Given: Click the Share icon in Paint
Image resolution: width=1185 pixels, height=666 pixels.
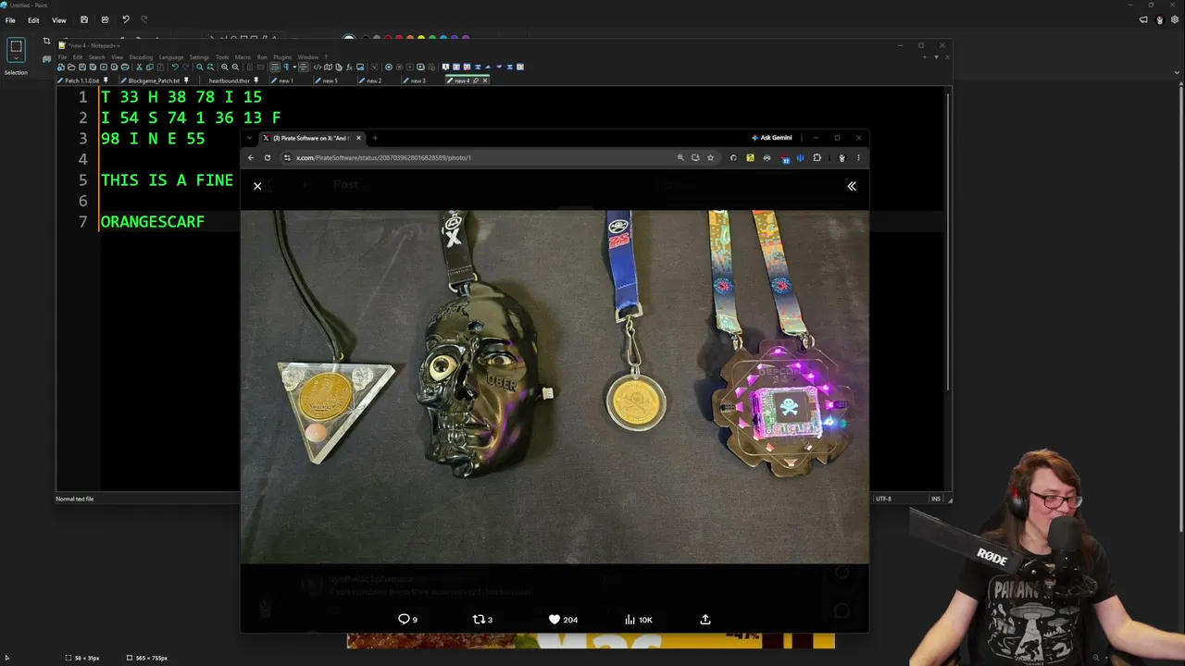Looking at the screenshot, I should pos(105,19).
